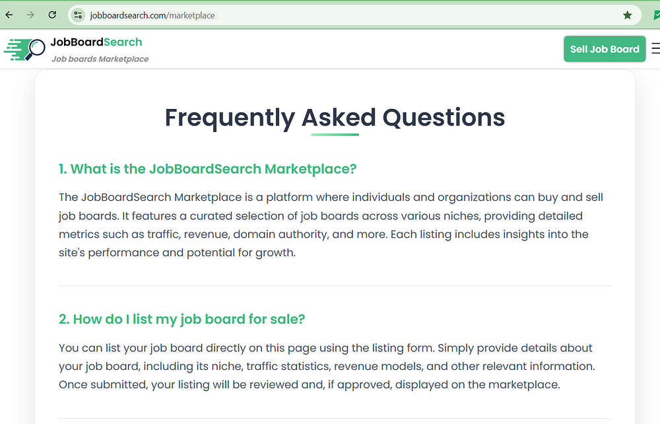Viewport: 660px width, 424px height.
Task: Click the green extension icon beside address bar
Action: [656, 15]
